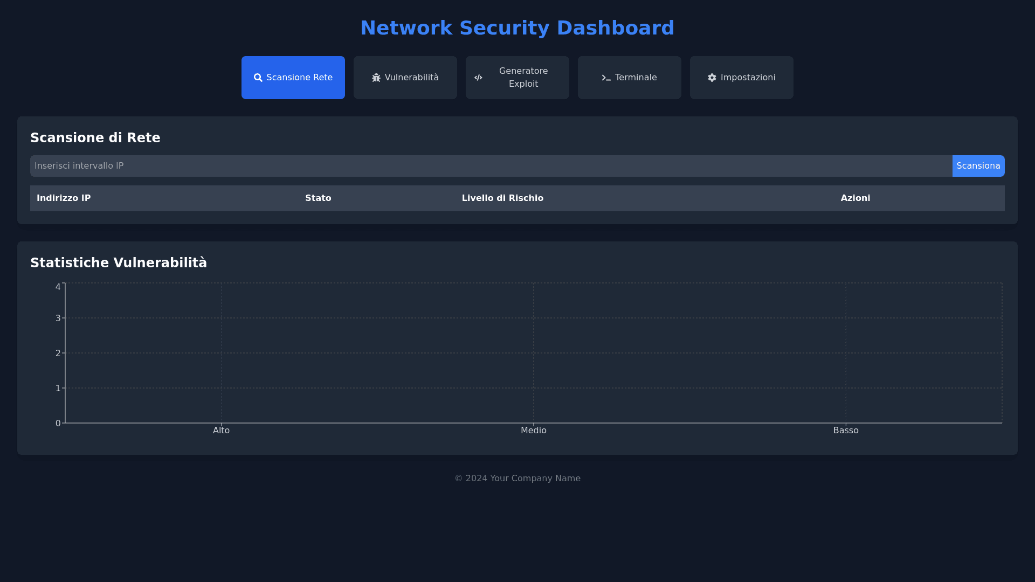Click the gear icon on Impostazioni
The image size is (1035, 582).
[x=712, y=78]
